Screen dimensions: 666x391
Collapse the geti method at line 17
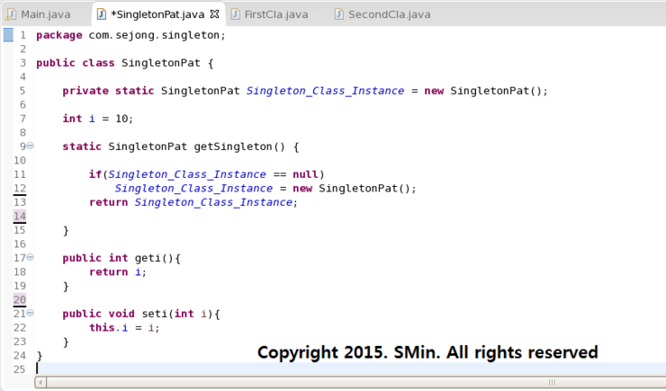31,257
